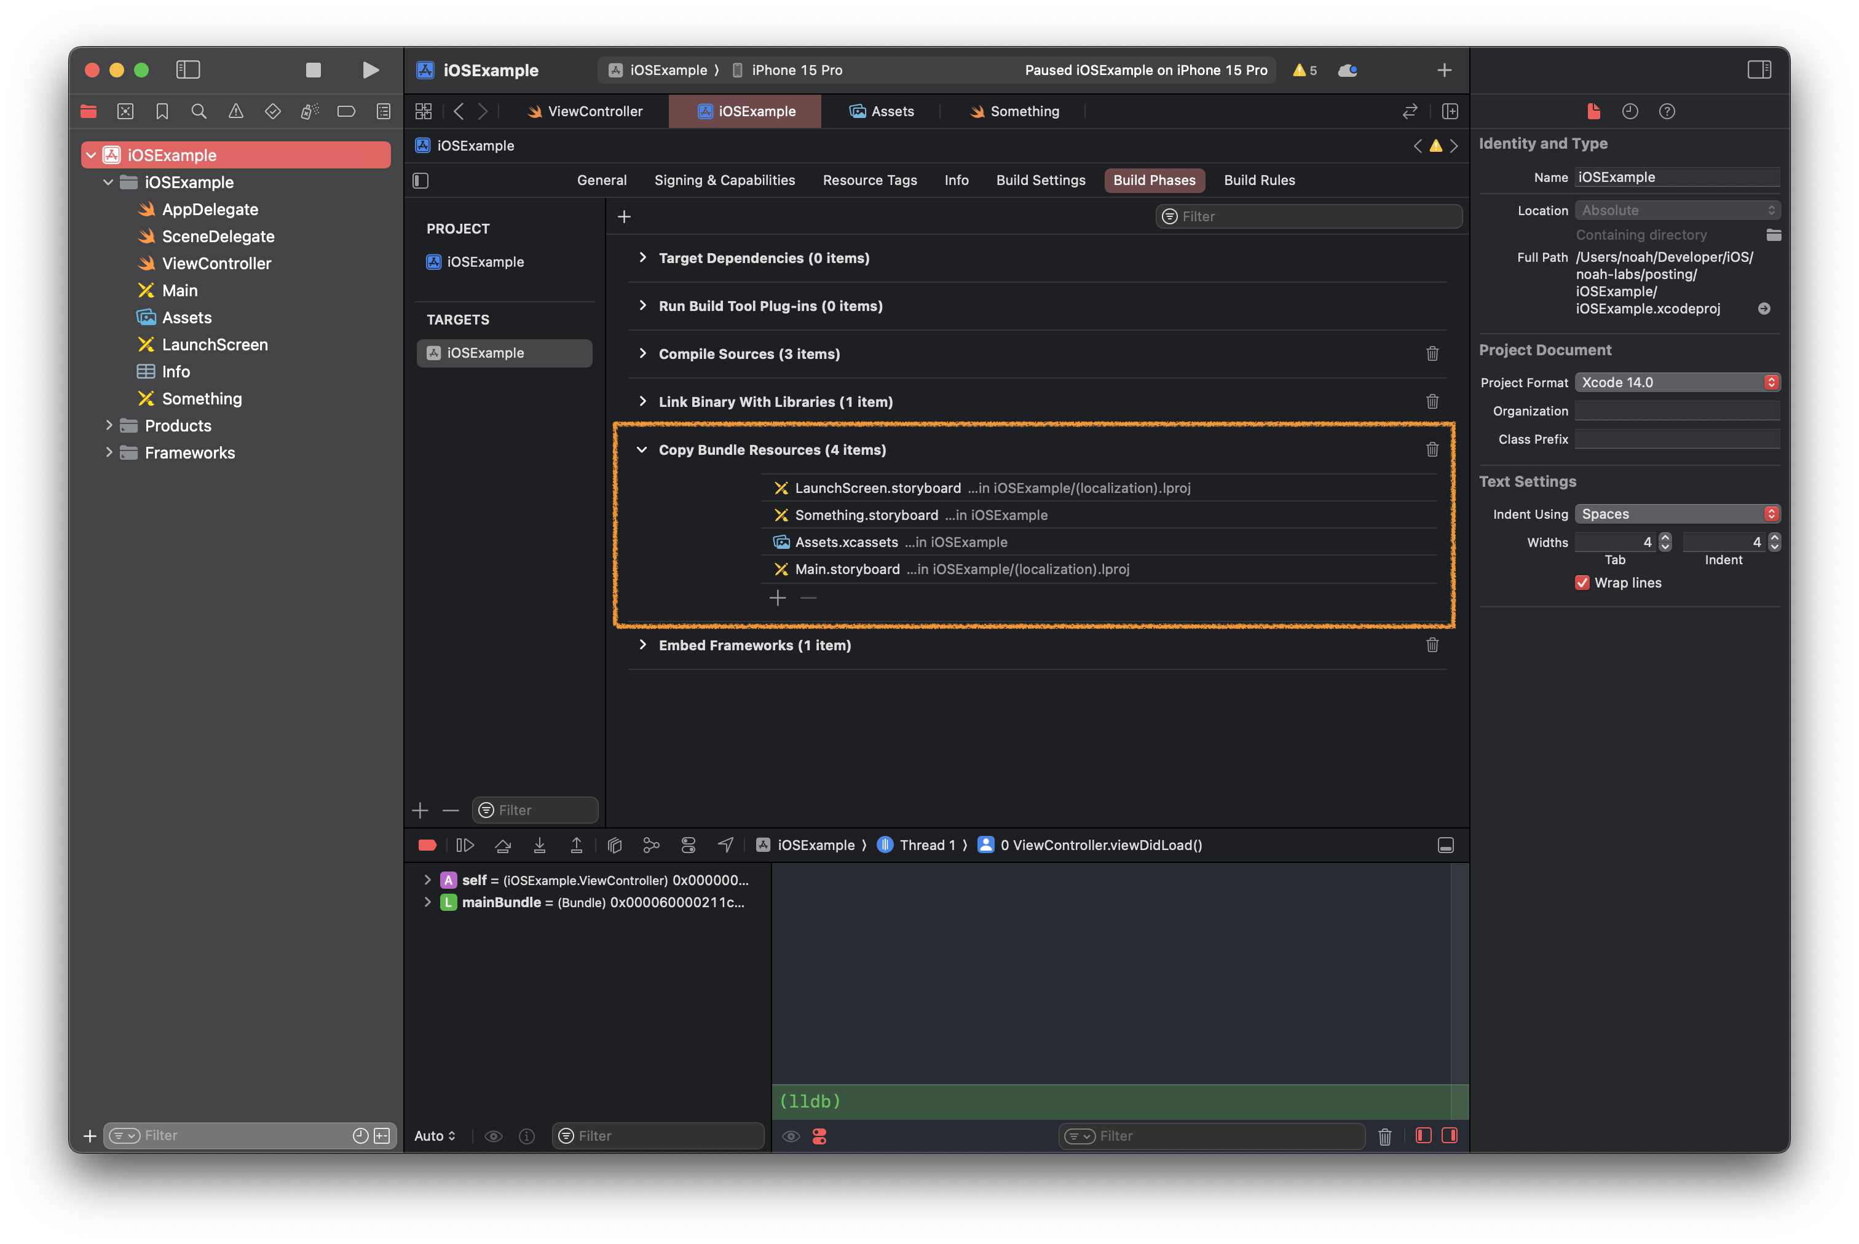1859x1244 pixels.
Task: Click the Step into button
Action: point(540,845)
